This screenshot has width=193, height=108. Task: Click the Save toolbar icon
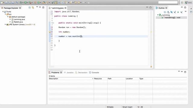point(6,2)
